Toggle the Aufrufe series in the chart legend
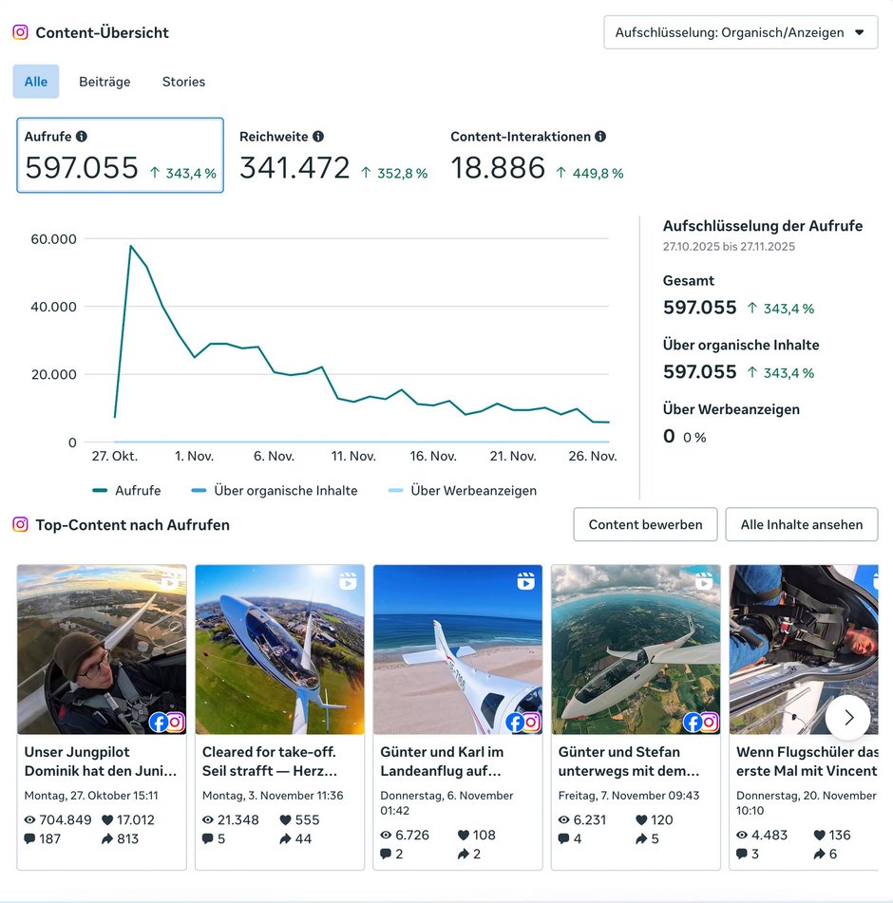893x903 pixels. (126, 491)
